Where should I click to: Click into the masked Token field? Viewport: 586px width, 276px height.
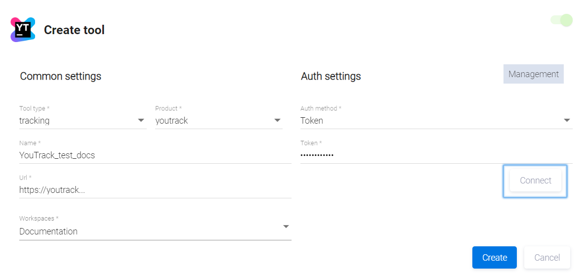pyautogui.click(x=436, y=155)
